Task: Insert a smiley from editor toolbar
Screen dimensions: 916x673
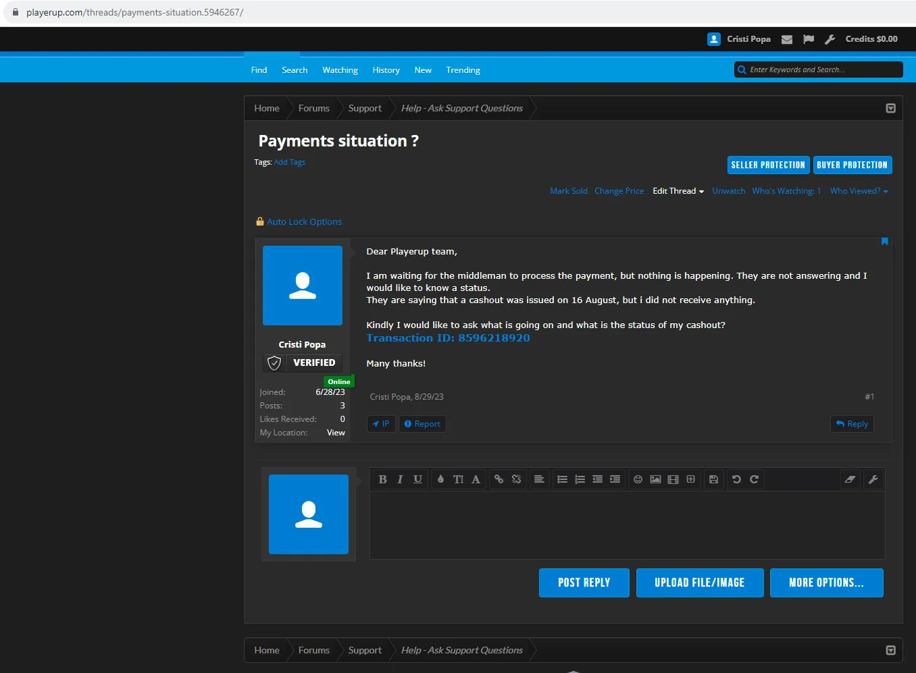Action: pos(638,479)
